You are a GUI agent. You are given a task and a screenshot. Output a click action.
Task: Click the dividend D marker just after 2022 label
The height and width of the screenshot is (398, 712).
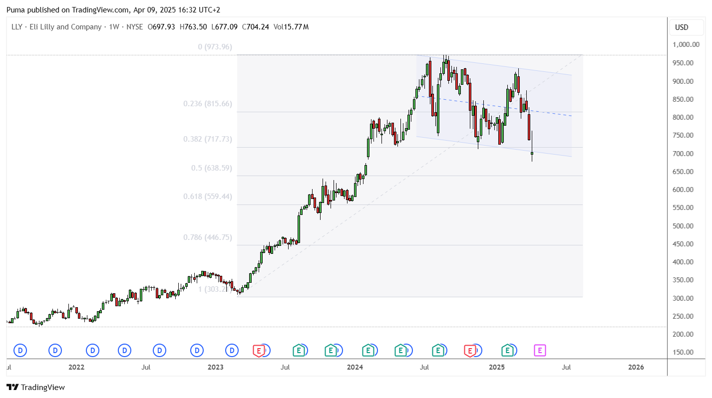[92, 351]
